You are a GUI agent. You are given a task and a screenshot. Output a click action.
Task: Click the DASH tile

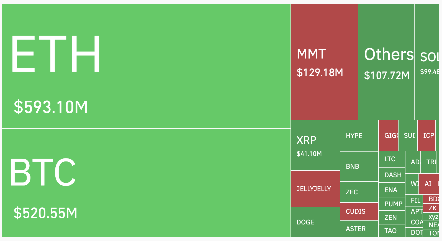392,175
